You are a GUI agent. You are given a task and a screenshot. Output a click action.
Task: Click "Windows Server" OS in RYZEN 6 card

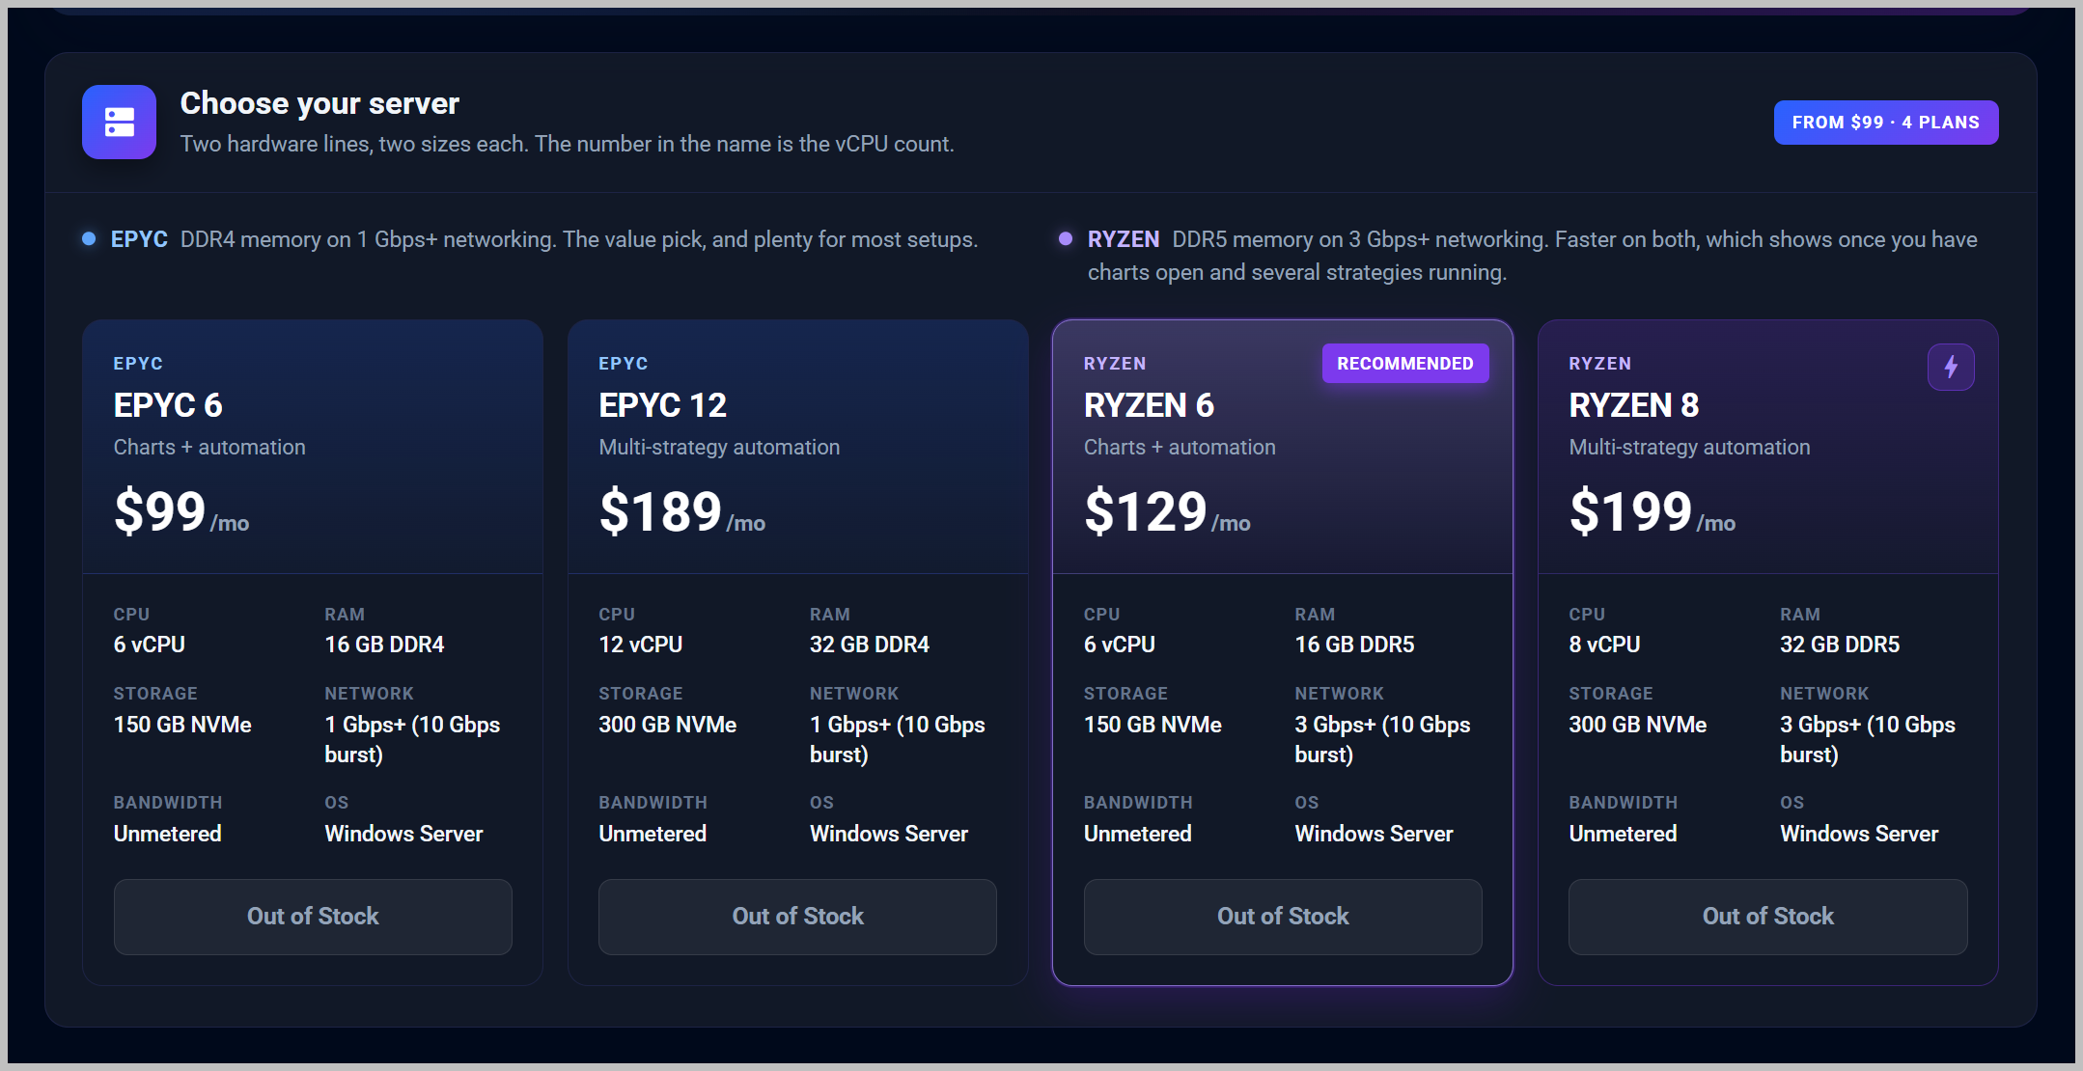point(1374,834)
